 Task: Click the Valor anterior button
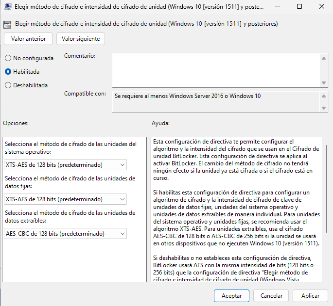(x=28, y=39)
